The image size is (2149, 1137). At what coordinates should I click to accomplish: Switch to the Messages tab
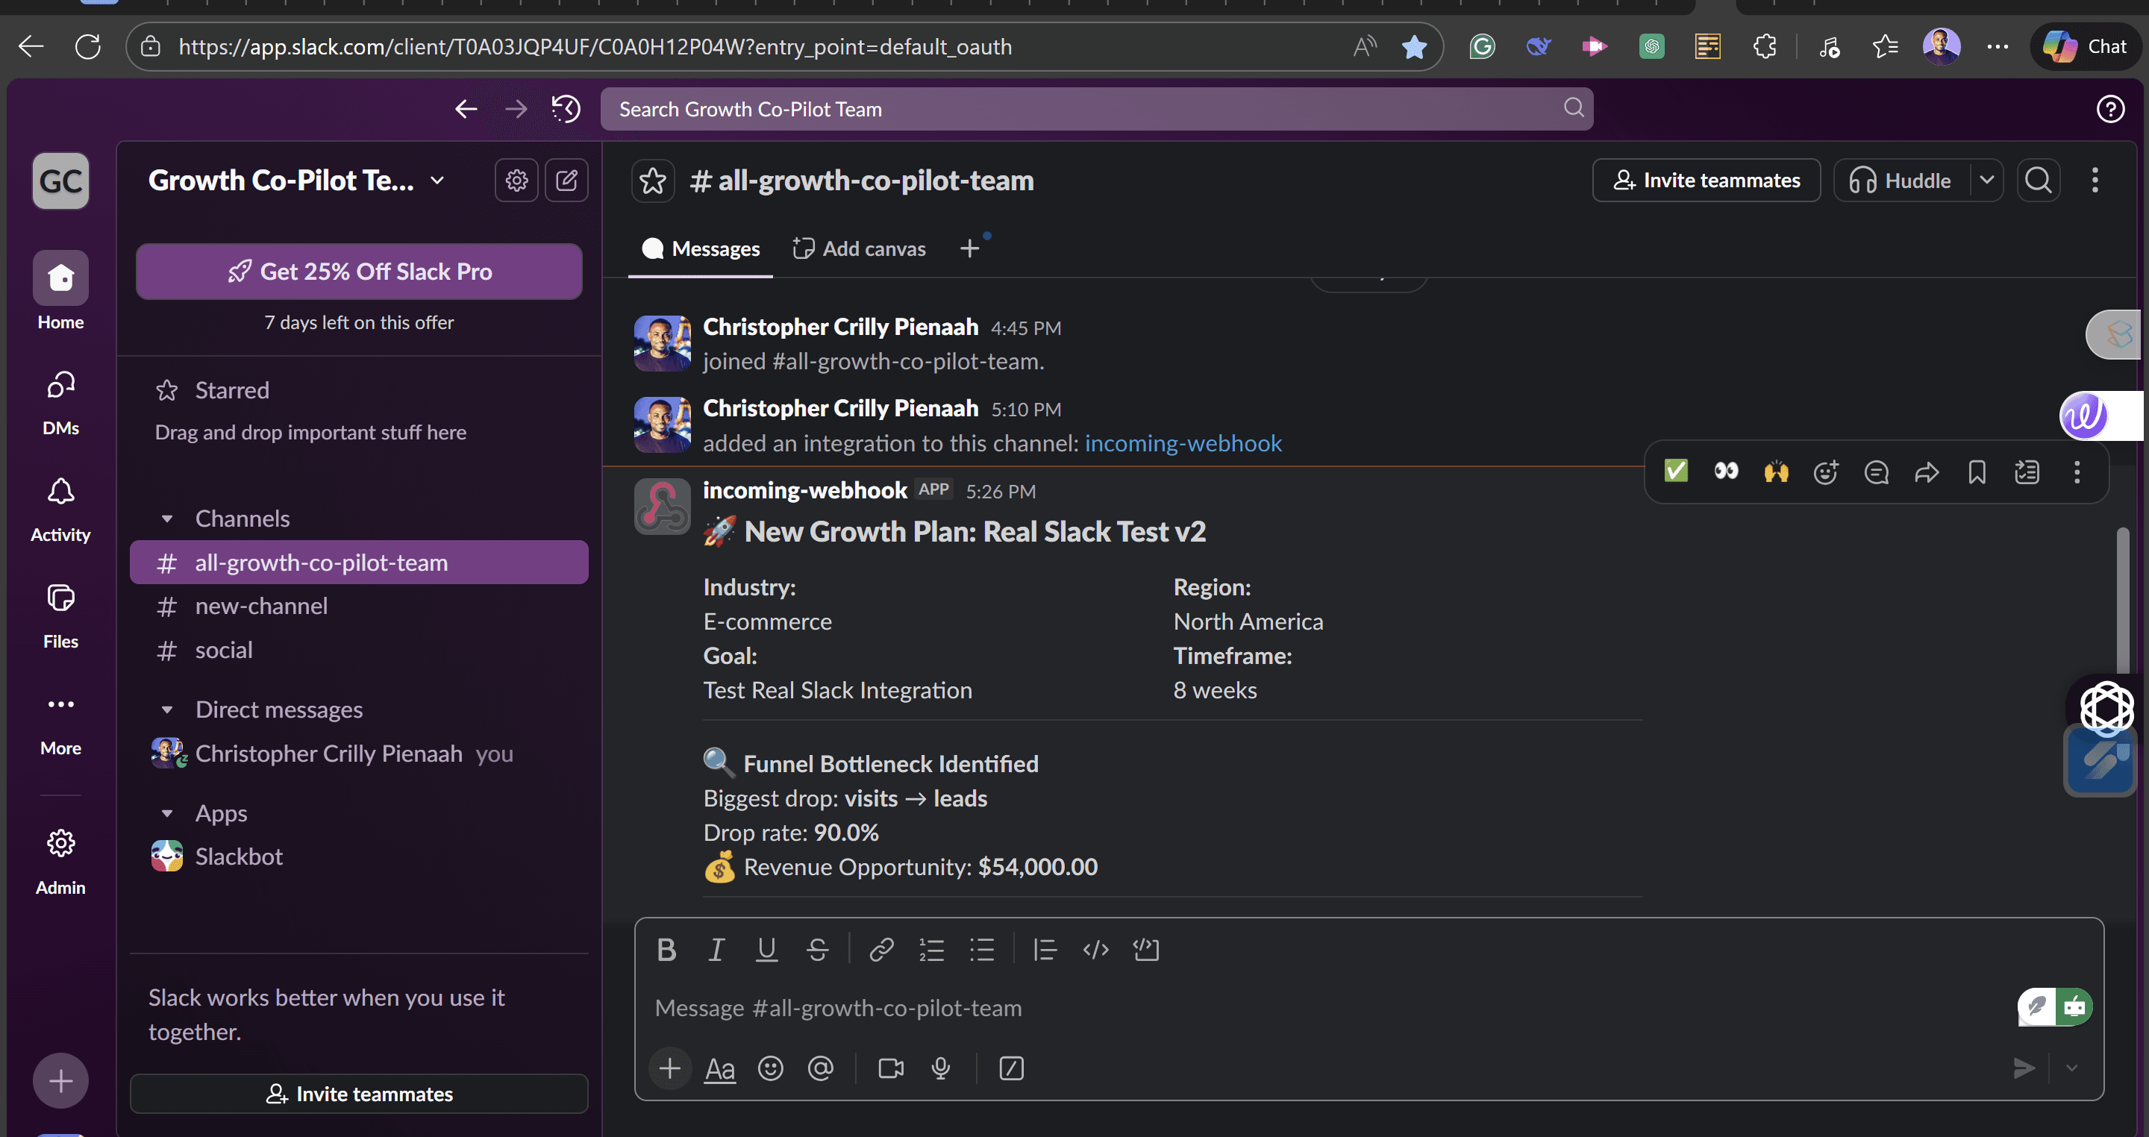(701, 248)
